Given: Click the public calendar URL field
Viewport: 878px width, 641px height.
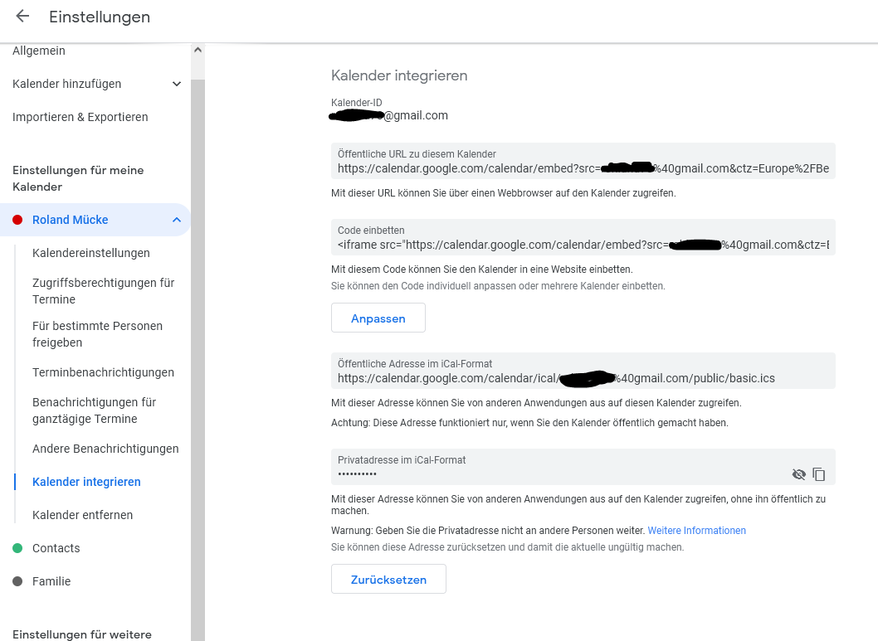Looking at the screenshot, I should click(x=583, y=161).
